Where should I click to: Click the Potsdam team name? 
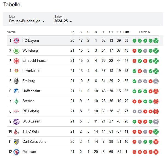[x=29, y=152]
